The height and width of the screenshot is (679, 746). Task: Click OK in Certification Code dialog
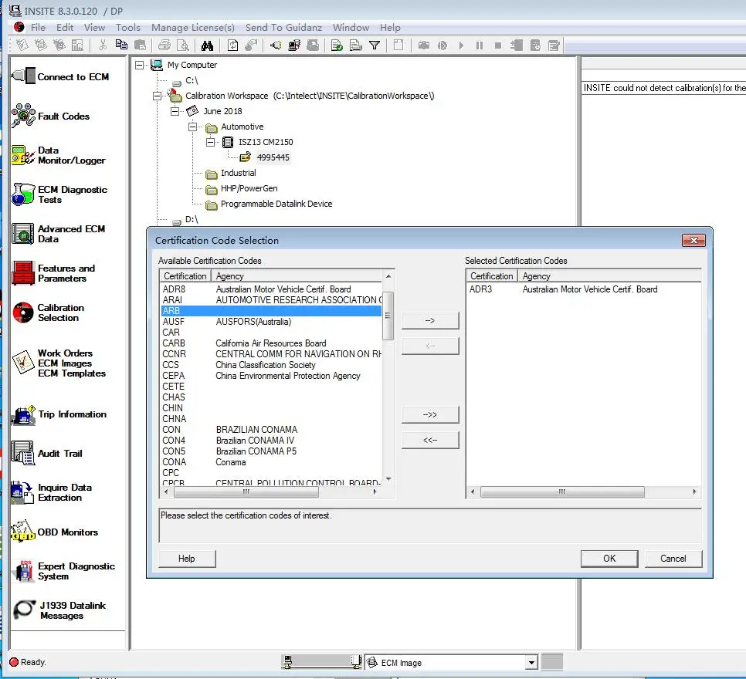(x=609, y=558)
